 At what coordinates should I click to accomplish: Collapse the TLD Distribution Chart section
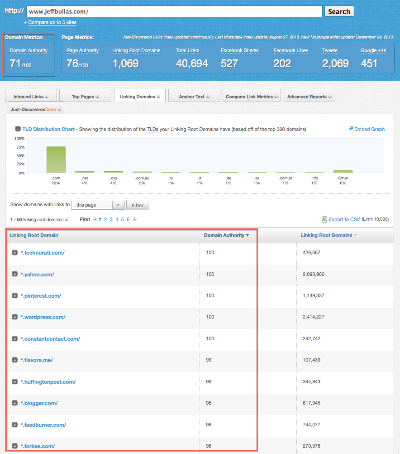(18, 129)
